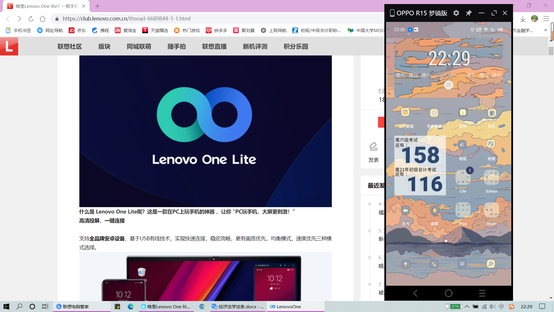Tap phone recent apps menu button
This screenshot has width=554, height=312.
pyautogui.click(x=482, y=293)
